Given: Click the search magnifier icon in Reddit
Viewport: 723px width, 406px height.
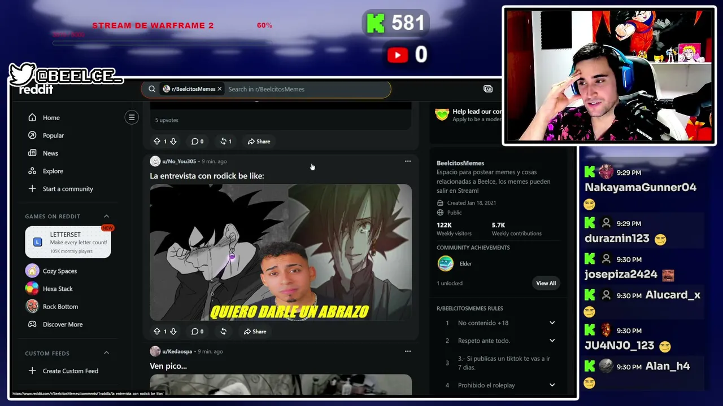Looking at the screenshot, I should coord(152,89).
